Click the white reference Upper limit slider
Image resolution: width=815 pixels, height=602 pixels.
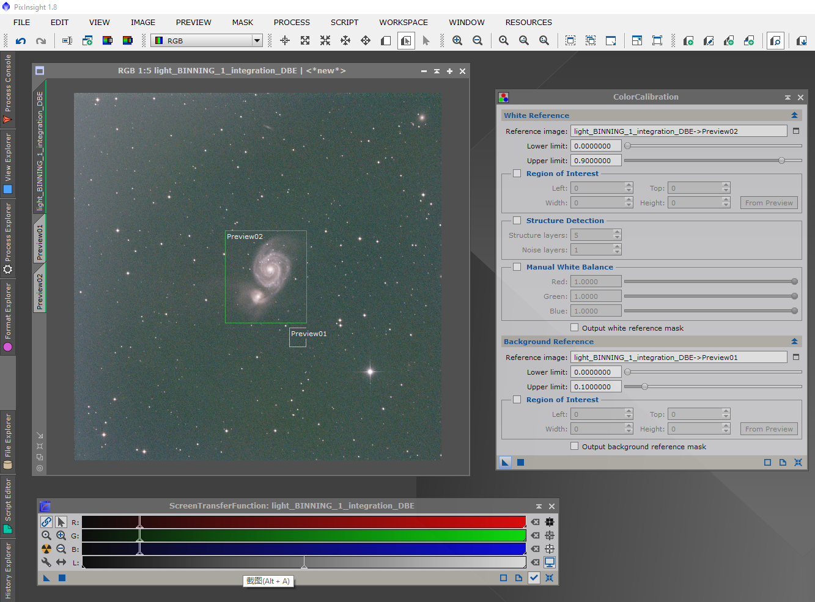713,161
